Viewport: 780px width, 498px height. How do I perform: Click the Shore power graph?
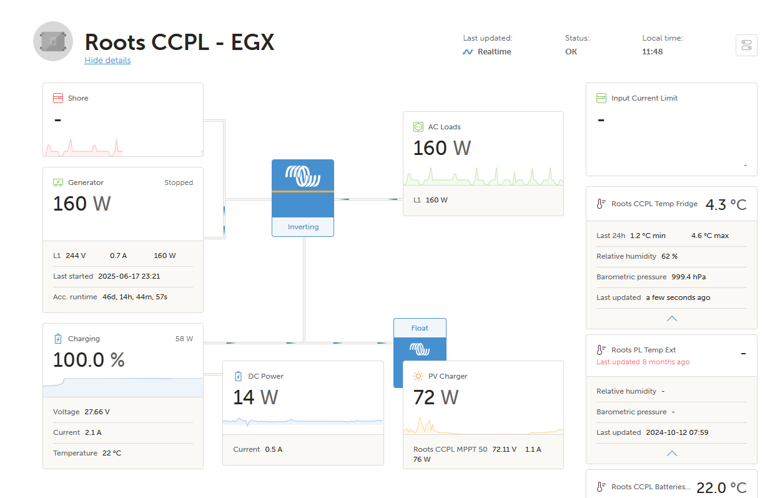tap(123, 146)
